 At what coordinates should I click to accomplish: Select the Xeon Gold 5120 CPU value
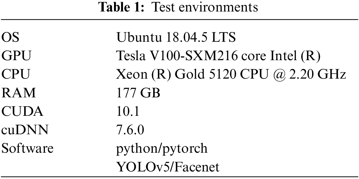pos(231,75)
